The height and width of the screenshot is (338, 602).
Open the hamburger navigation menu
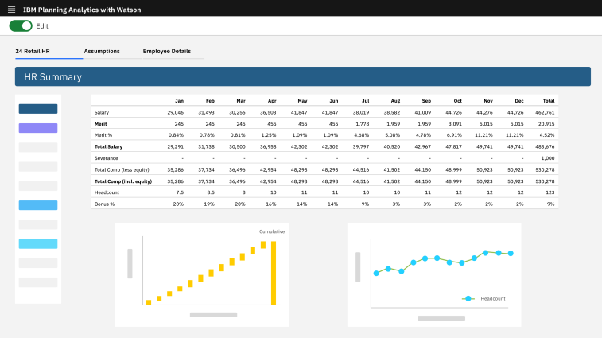click(11, 10)
